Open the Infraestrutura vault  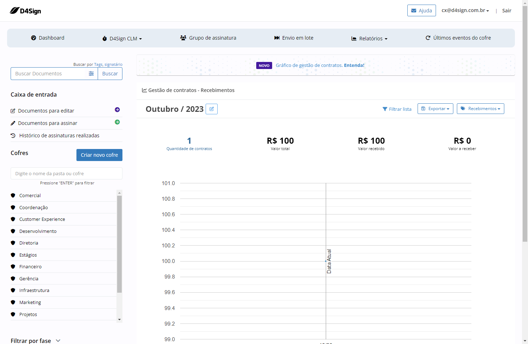coord(34,290)
